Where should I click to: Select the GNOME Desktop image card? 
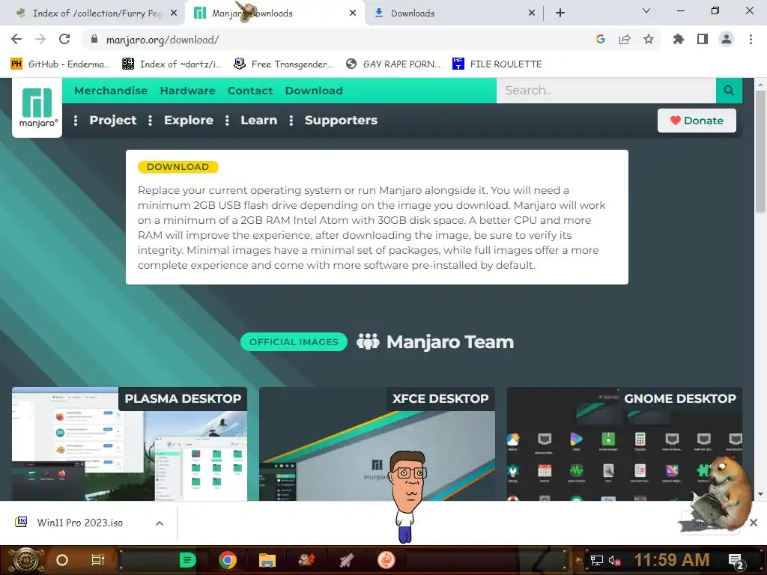coord(625,444)
